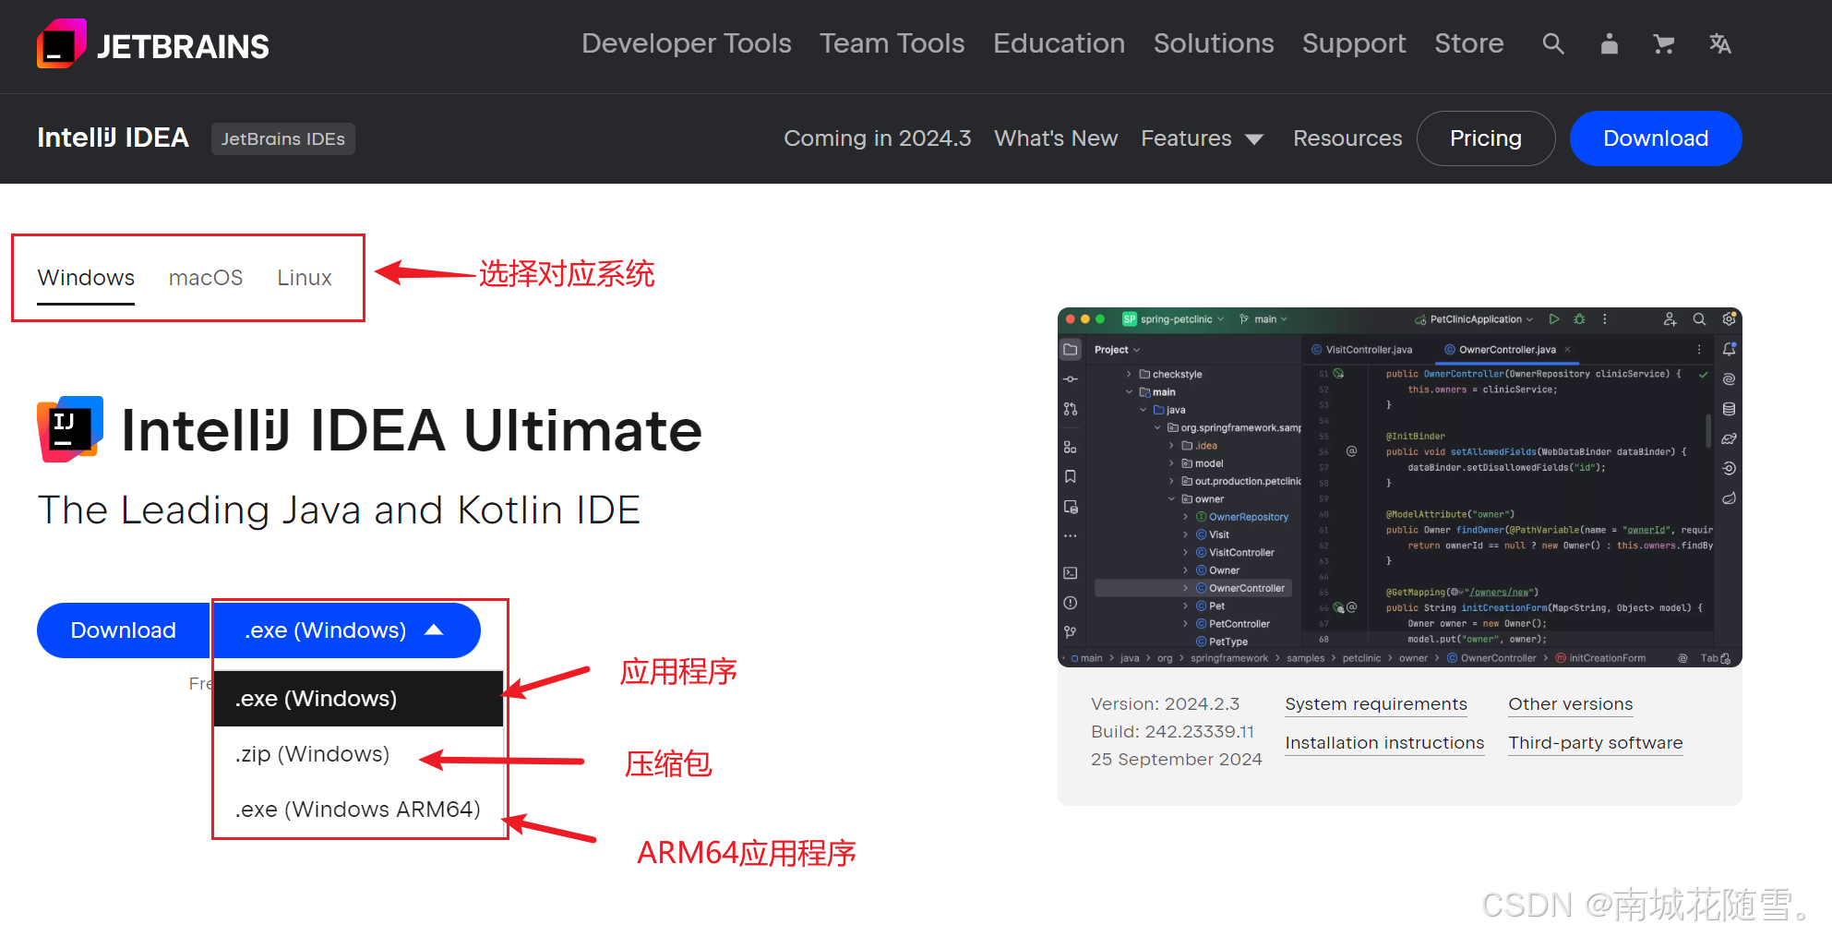Click the Pricing button
The width and height of the screenshot is (1832, 936).
coord(1485,138)
